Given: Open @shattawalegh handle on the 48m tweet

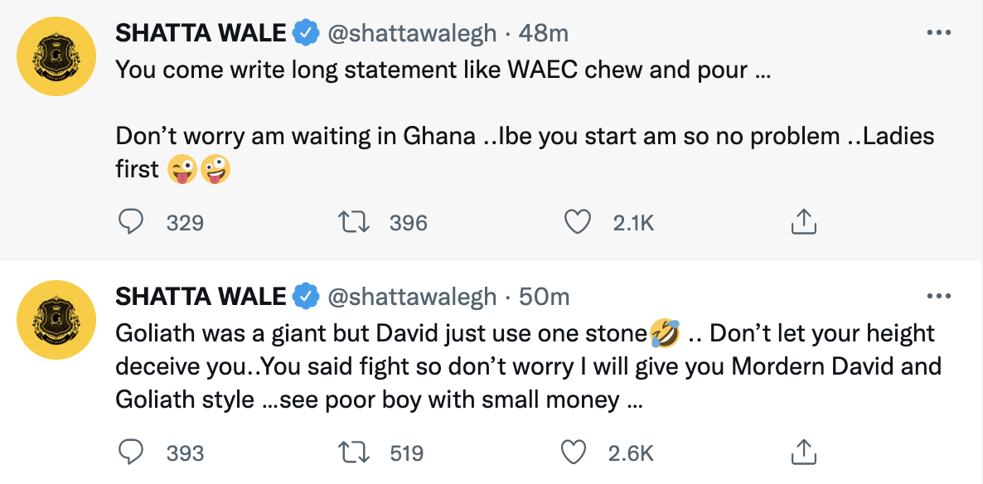Looking at the screenshot, I should tap(413, 33).
